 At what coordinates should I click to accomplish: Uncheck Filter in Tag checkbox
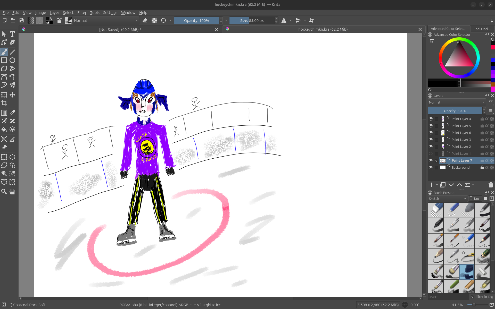tap(473, 297)
